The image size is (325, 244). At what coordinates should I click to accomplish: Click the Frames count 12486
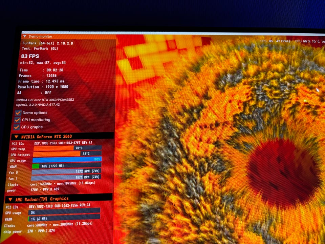(x=51, y=76)
